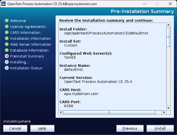Image resolution: width=177 pixels, height=135 pixels.
Task: Click the vertical scrollbar thumb
Action: click(x=169, y=37)
